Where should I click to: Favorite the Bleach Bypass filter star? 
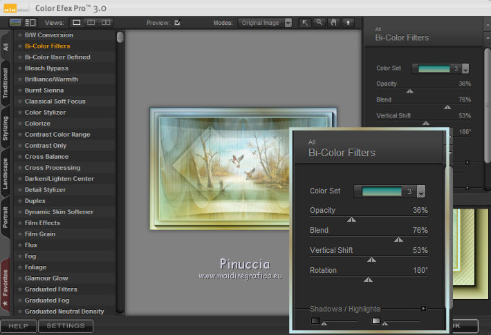point(19,68)
